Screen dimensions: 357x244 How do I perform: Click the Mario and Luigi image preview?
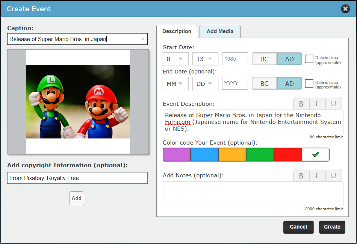click(x=78, y=102)
